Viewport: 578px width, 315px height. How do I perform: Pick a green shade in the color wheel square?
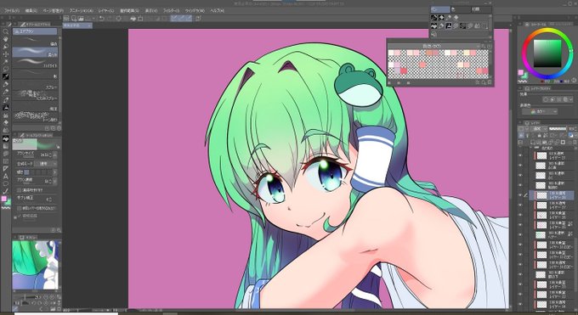tap(547, 53)
